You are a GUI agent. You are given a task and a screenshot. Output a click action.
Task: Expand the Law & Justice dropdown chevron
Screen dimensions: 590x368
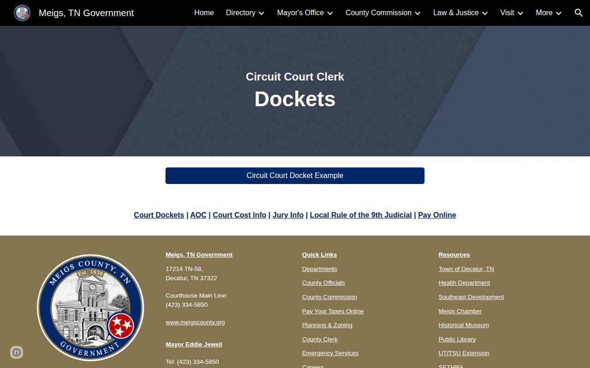click(485, 13)
